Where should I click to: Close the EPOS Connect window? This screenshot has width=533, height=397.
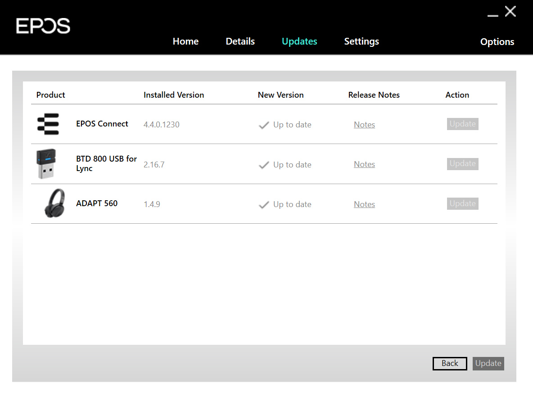click(510, 12)
